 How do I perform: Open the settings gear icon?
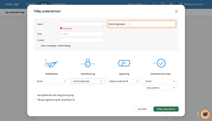[171, 4]
